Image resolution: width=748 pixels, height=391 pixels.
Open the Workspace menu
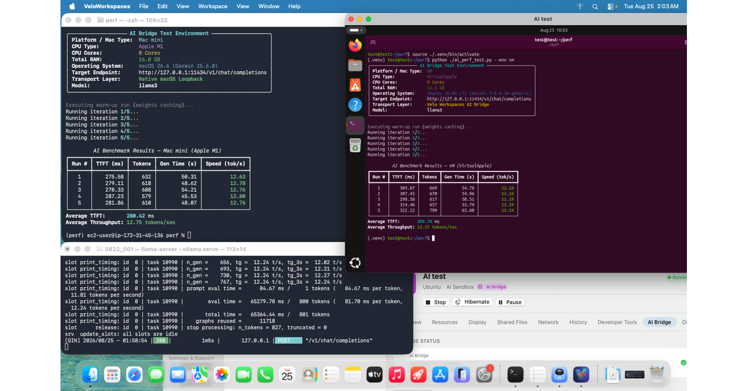click(213, 6)
